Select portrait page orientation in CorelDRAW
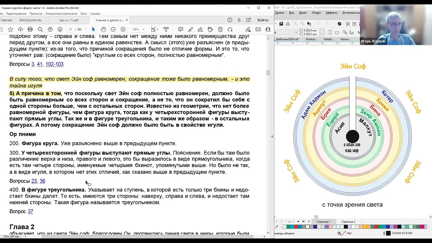The image size is (432, 243). [330, 32]
